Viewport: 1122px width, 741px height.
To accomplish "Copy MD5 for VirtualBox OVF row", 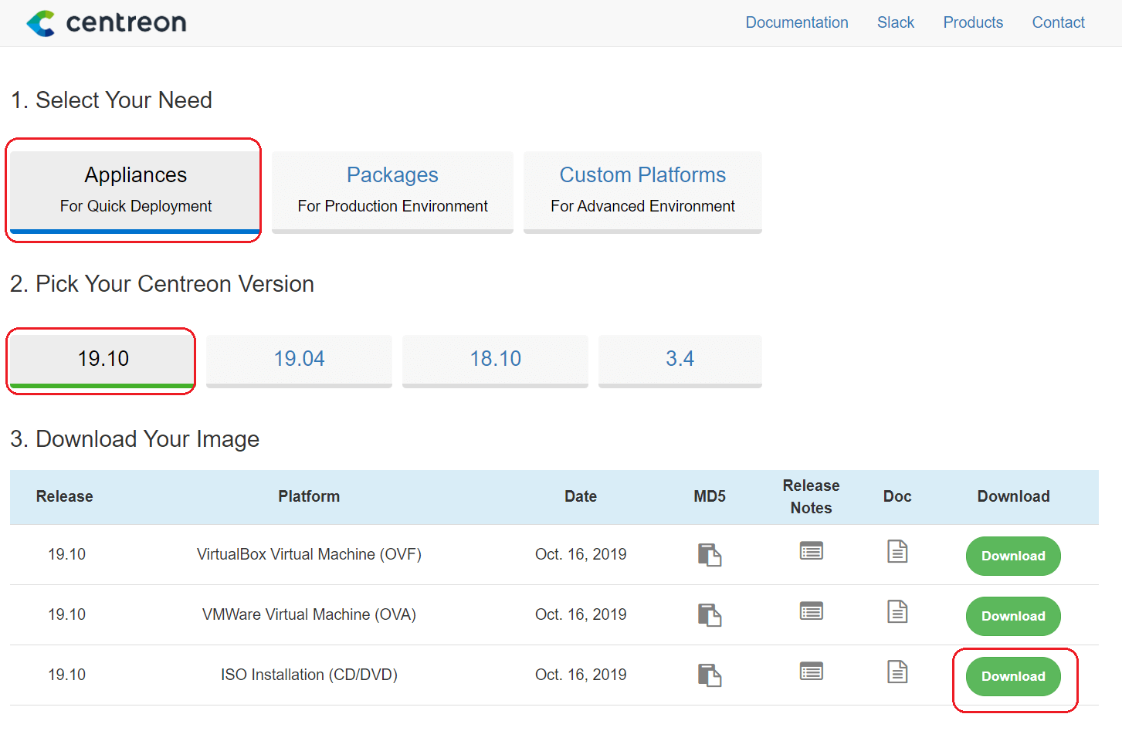I will [x=710, y=555].
